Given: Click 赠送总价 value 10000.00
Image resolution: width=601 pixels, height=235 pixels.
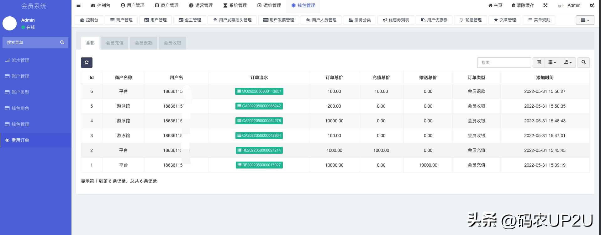Looking at the screenshot, I should tap(428, 165).
